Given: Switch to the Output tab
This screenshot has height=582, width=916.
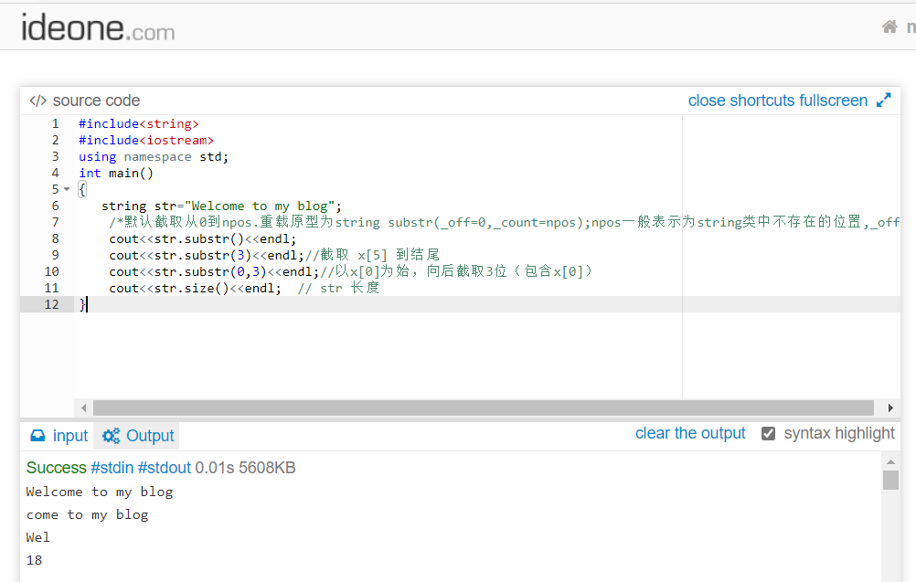Looking at the screenshot, I should [x=137, y=436].
